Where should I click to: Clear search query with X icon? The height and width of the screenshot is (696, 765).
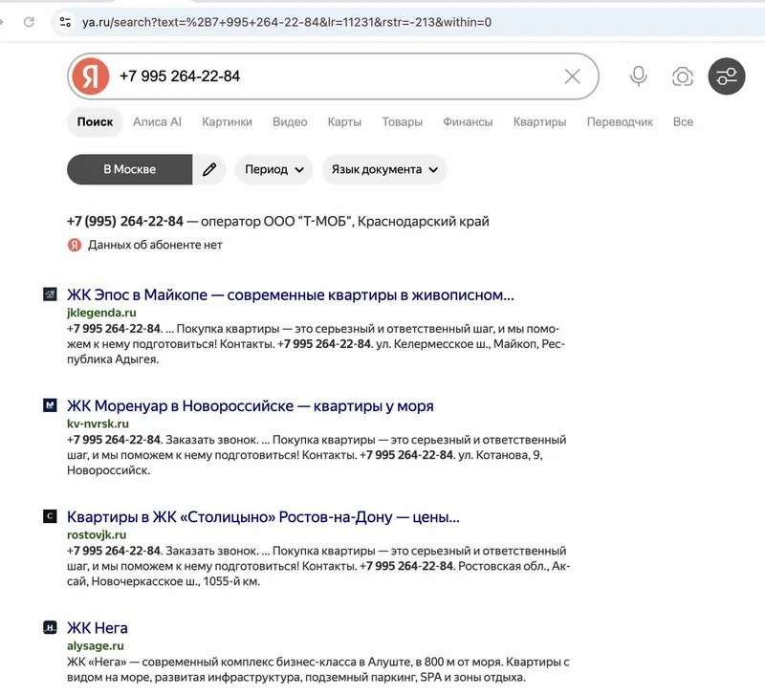click(x=572, y=76)
